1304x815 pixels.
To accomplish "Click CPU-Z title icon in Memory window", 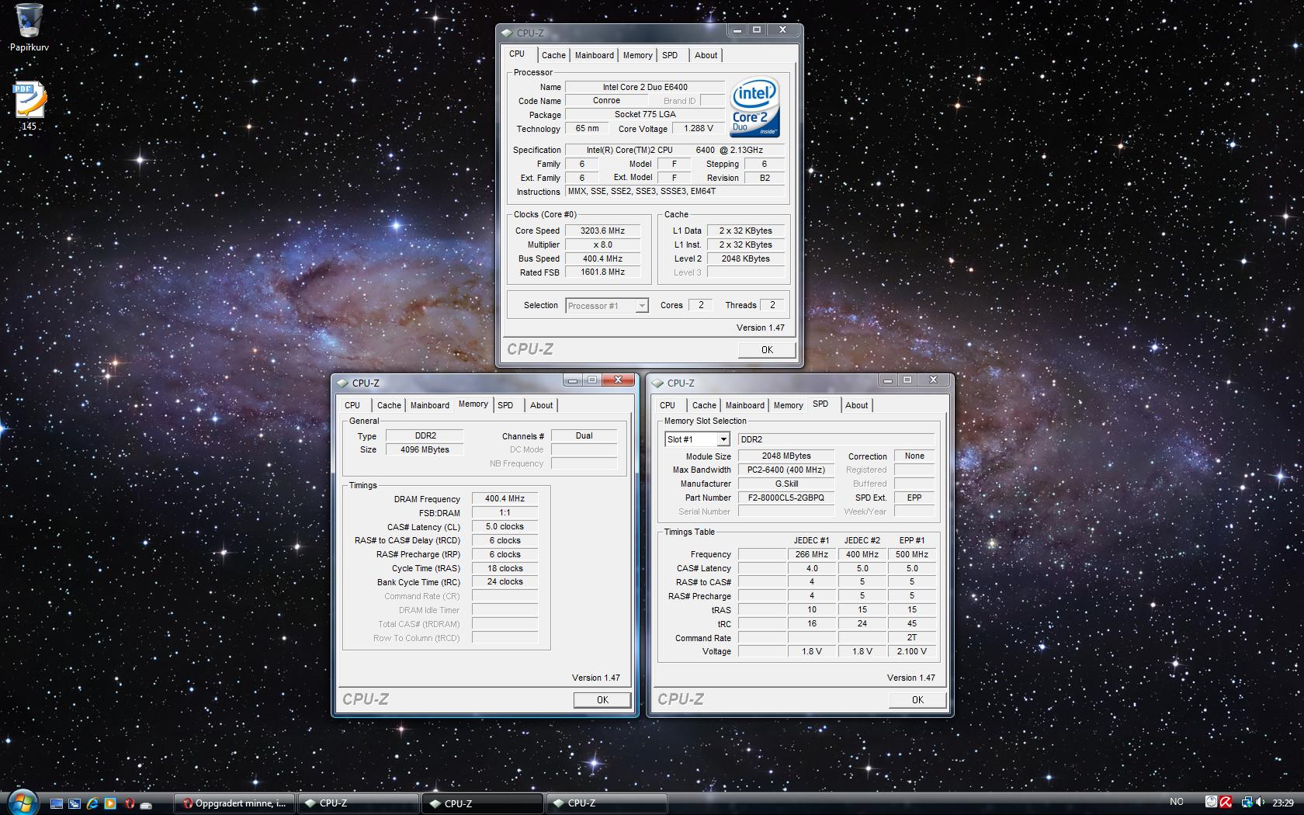I will (x=342, y=383).
